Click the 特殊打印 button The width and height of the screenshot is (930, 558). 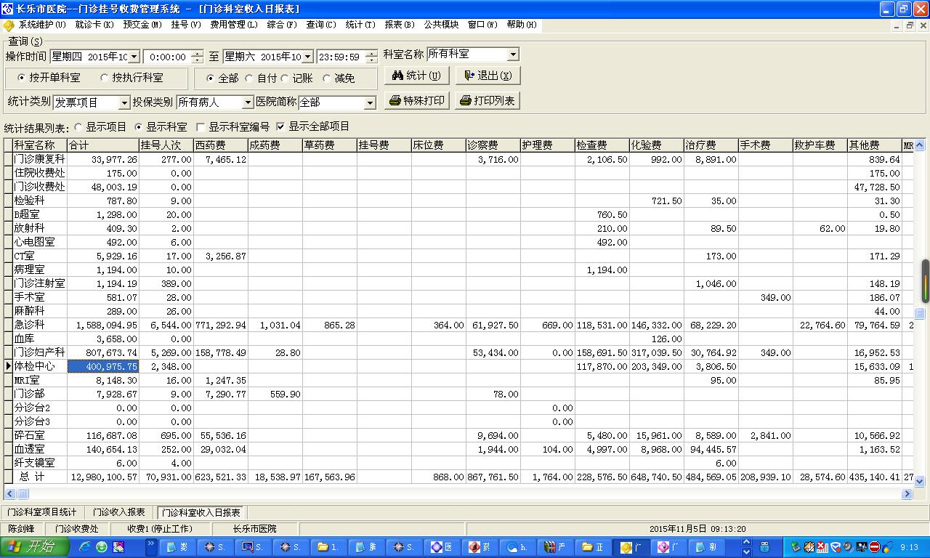(x=416, y=101)
